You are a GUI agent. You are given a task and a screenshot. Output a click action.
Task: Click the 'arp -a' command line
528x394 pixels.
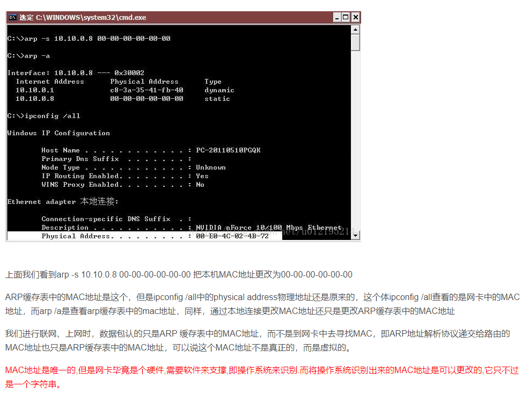tap(28, 56)
